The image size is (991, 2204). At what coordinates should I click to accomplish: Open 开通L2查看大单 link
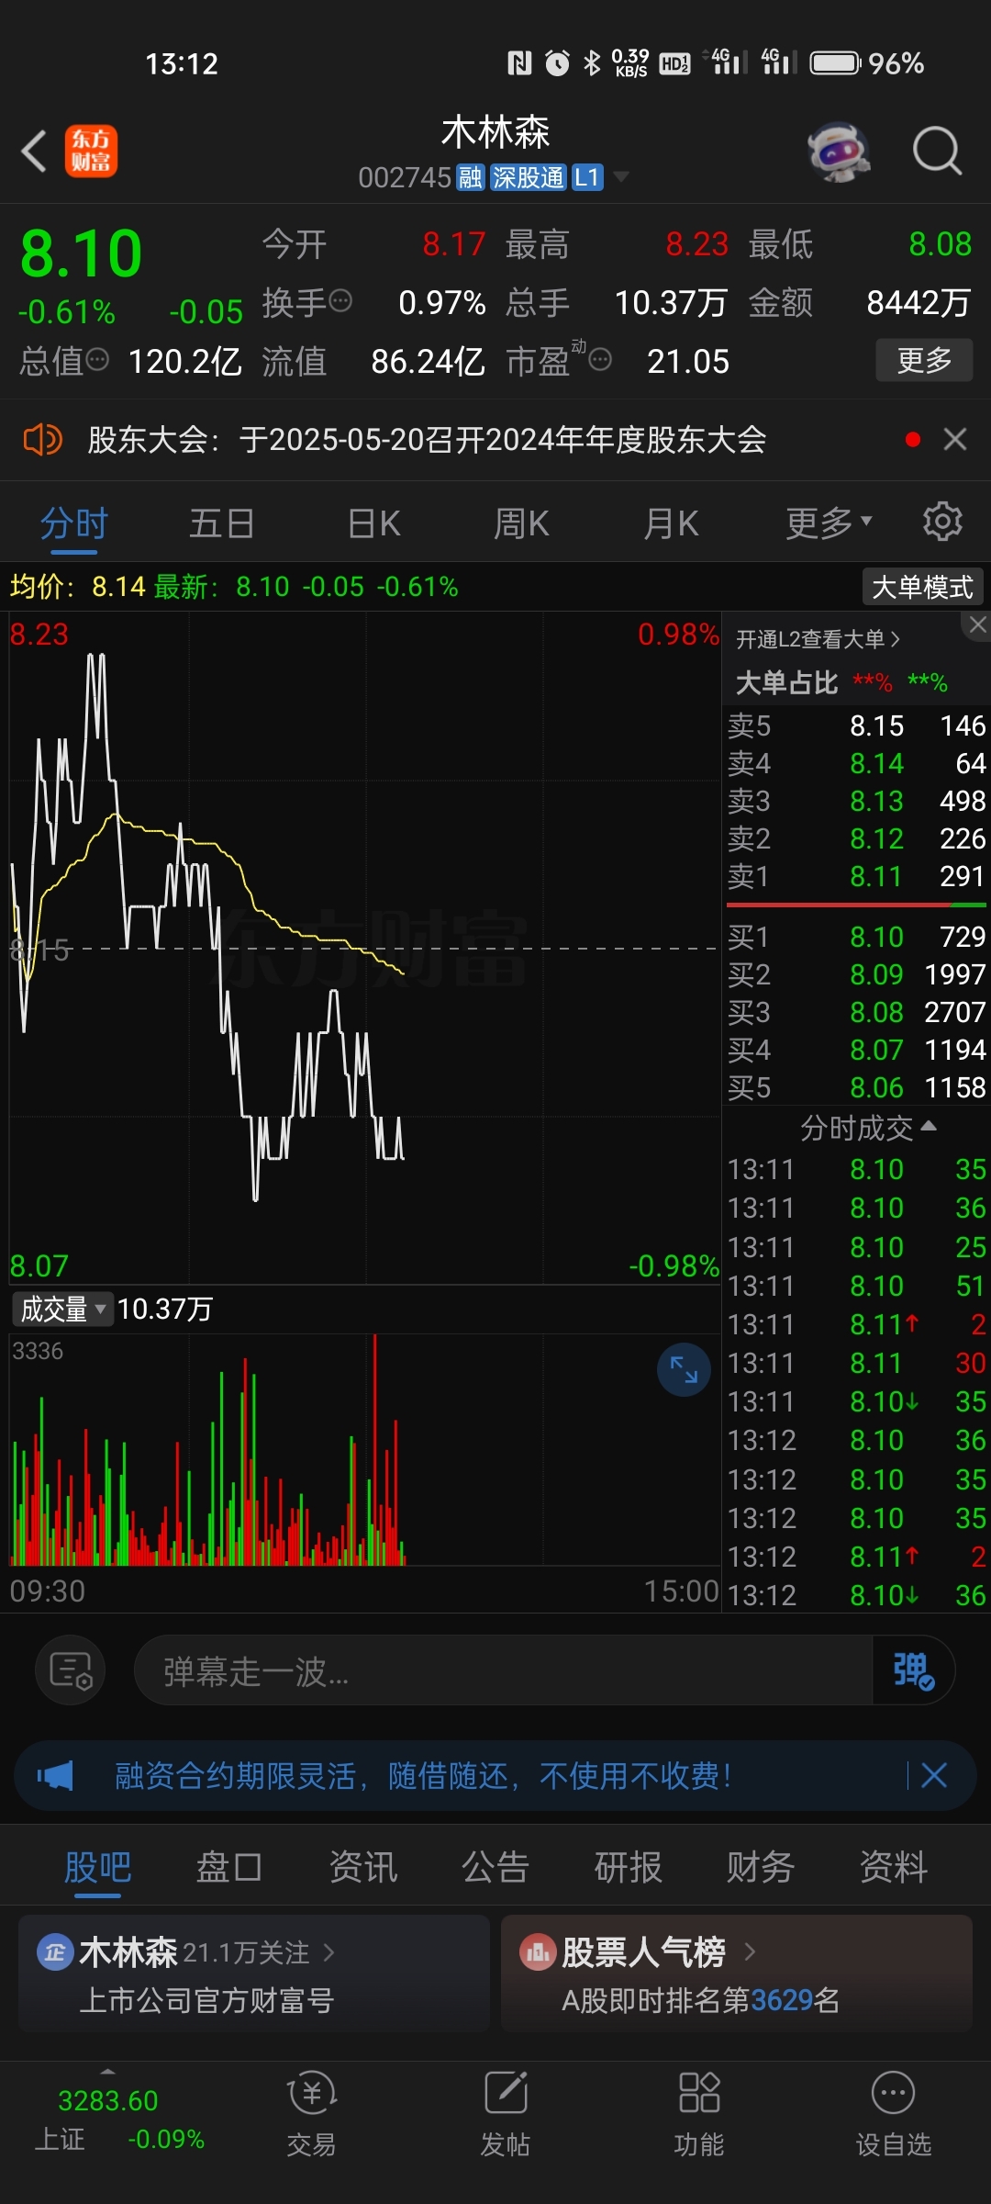point(818,639)
